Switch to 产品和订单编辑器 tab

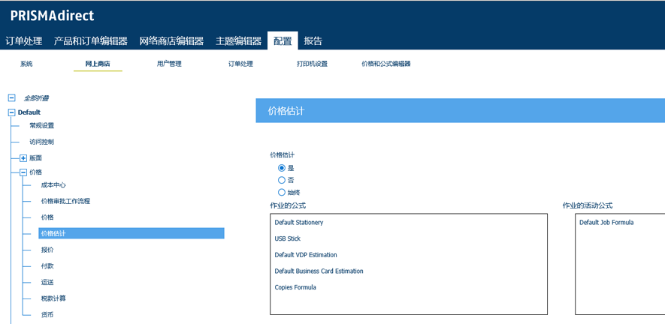pyautogui.click(x=91, y=41)
